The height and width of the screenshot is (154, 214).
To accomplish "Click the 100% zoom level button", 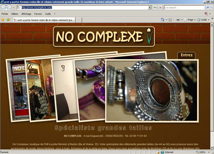I will [200, 152].
